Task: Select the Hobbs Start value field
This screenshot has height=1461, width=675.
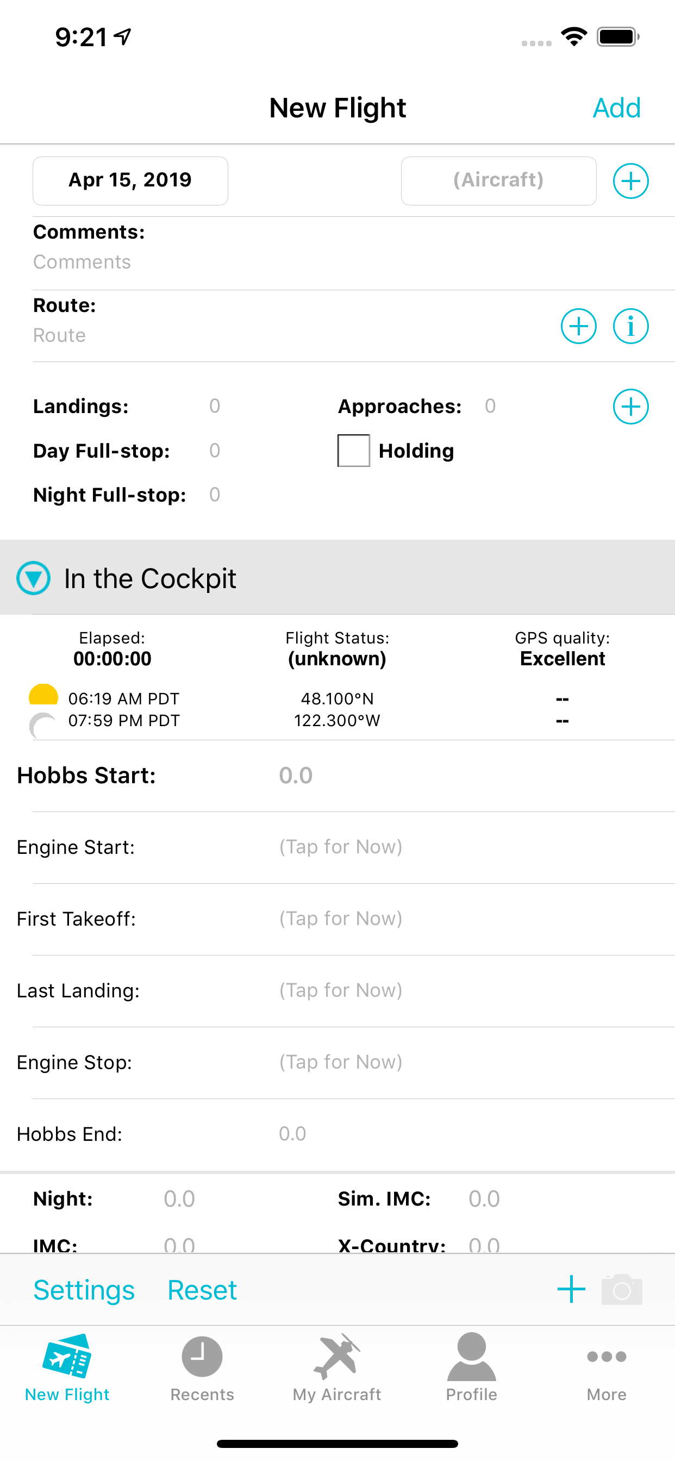Action: pos(296,775)
